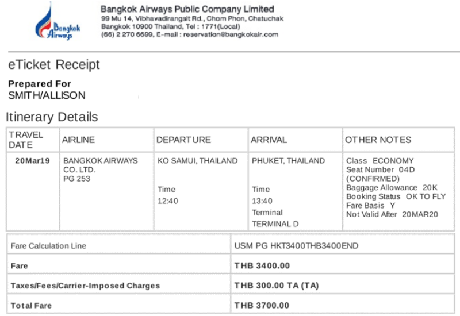460x316 pixels.
Task: Select the eTicket Receipt title
Action: coord(54,64)
